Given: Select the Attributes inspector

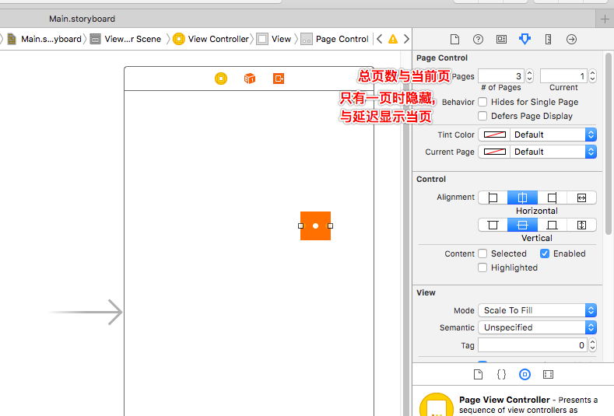Looking at the screenshot, I should 525,39.
